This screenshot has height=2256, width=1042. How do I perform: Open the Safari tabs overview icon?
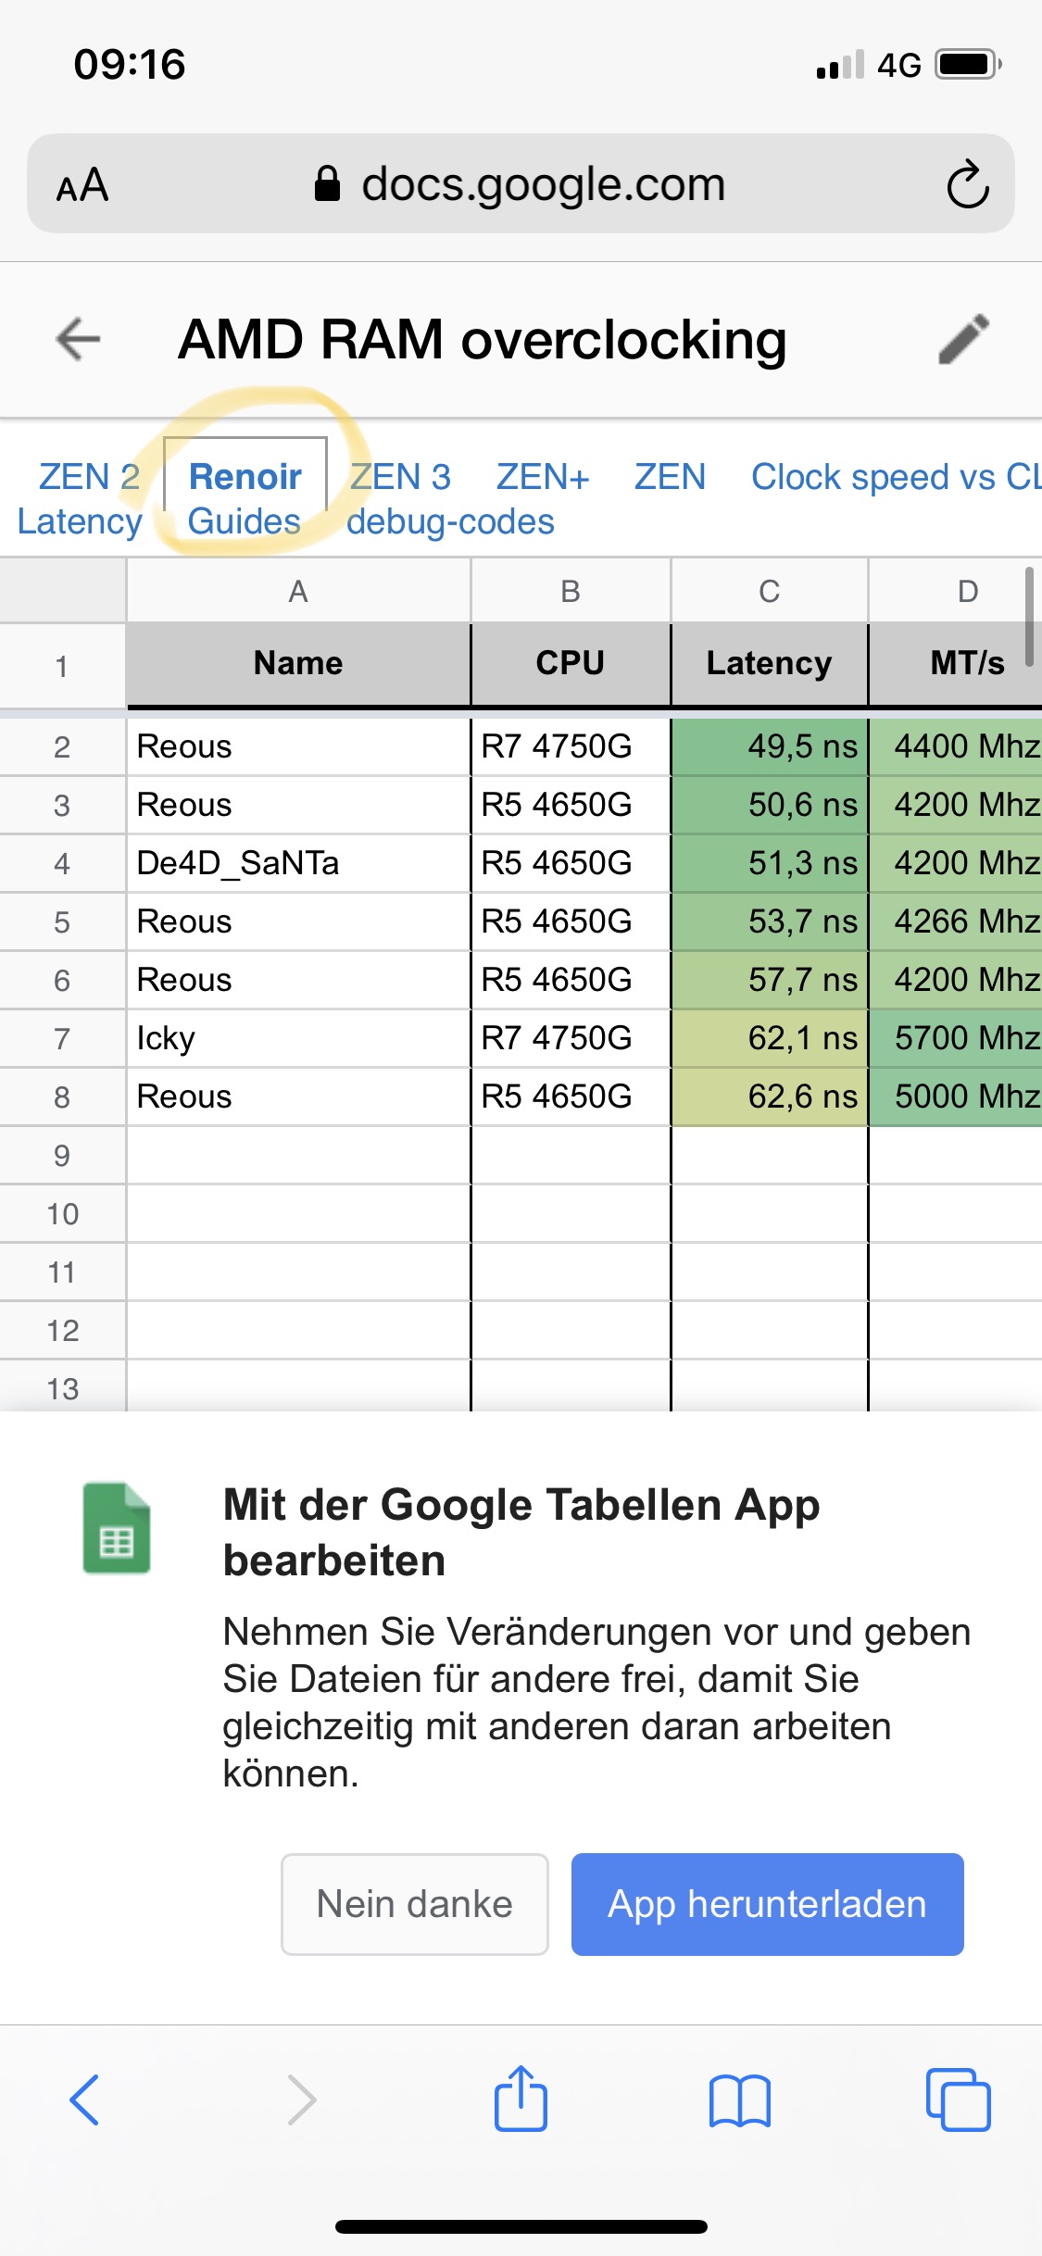(x=958, y=2099)
